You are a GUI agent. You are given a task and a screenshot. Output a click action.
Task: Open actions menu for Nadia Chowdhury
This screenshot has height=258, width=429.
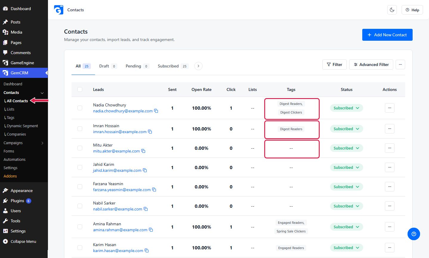tap(390, 108)
